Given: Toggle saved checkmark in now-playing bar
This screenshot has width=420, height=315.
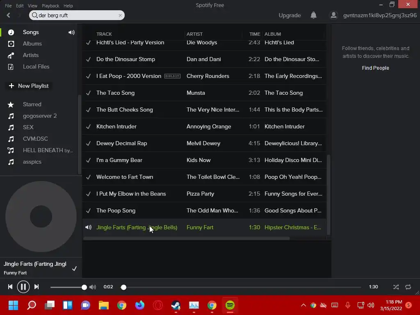Looking at the screenshot, I should click(75, 268).
